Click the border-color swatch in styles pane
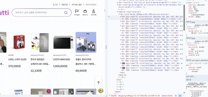This screenshot has height=97, width=208. (x=192, y=33)
